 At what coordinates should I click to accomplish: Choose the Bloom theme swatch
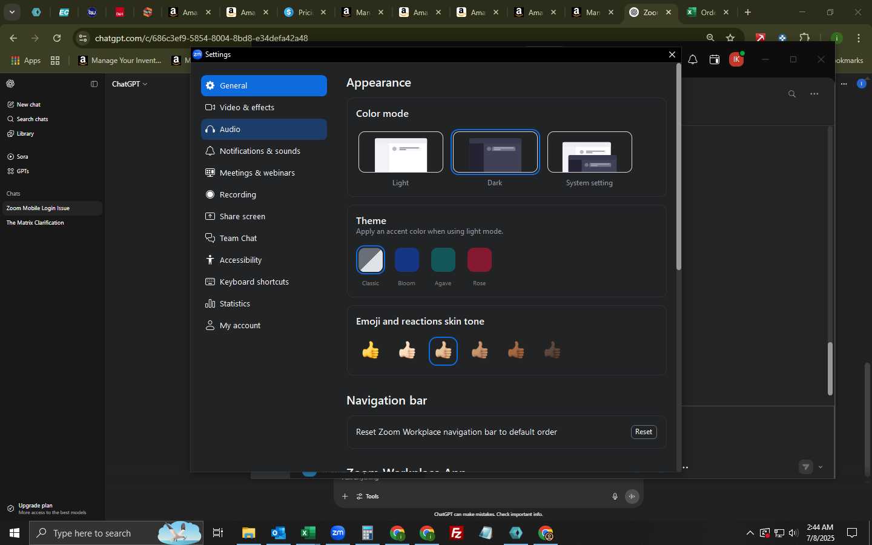pyautogui.click(x=407, y=260)
